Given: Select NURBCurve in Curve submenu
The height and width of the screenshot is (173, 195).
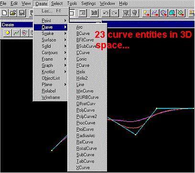Looking at the screenshot, I should (x=87, y=97).
